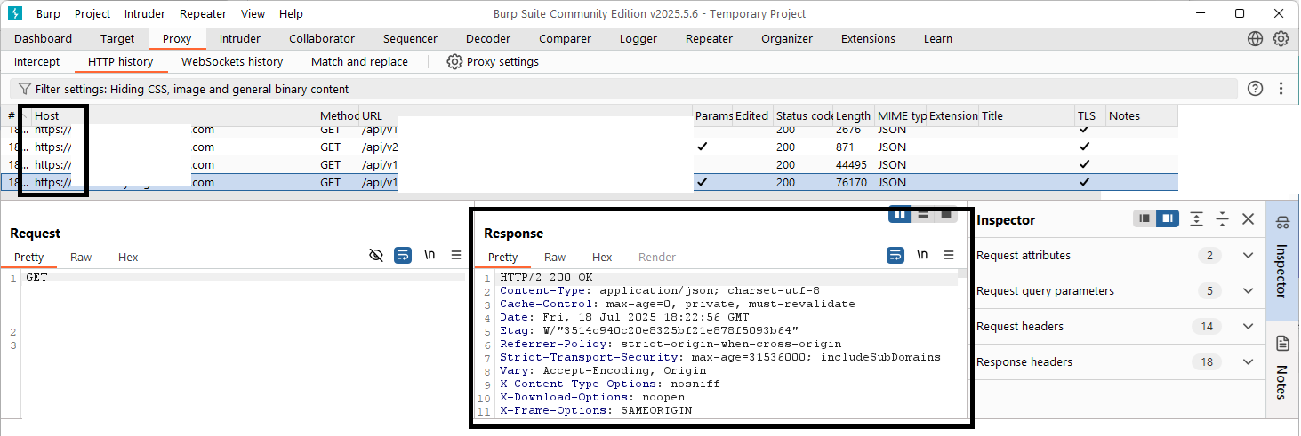This screenshot has height=436, width=1301.
Task: Open the Project menu
Action: coord(92,13)
